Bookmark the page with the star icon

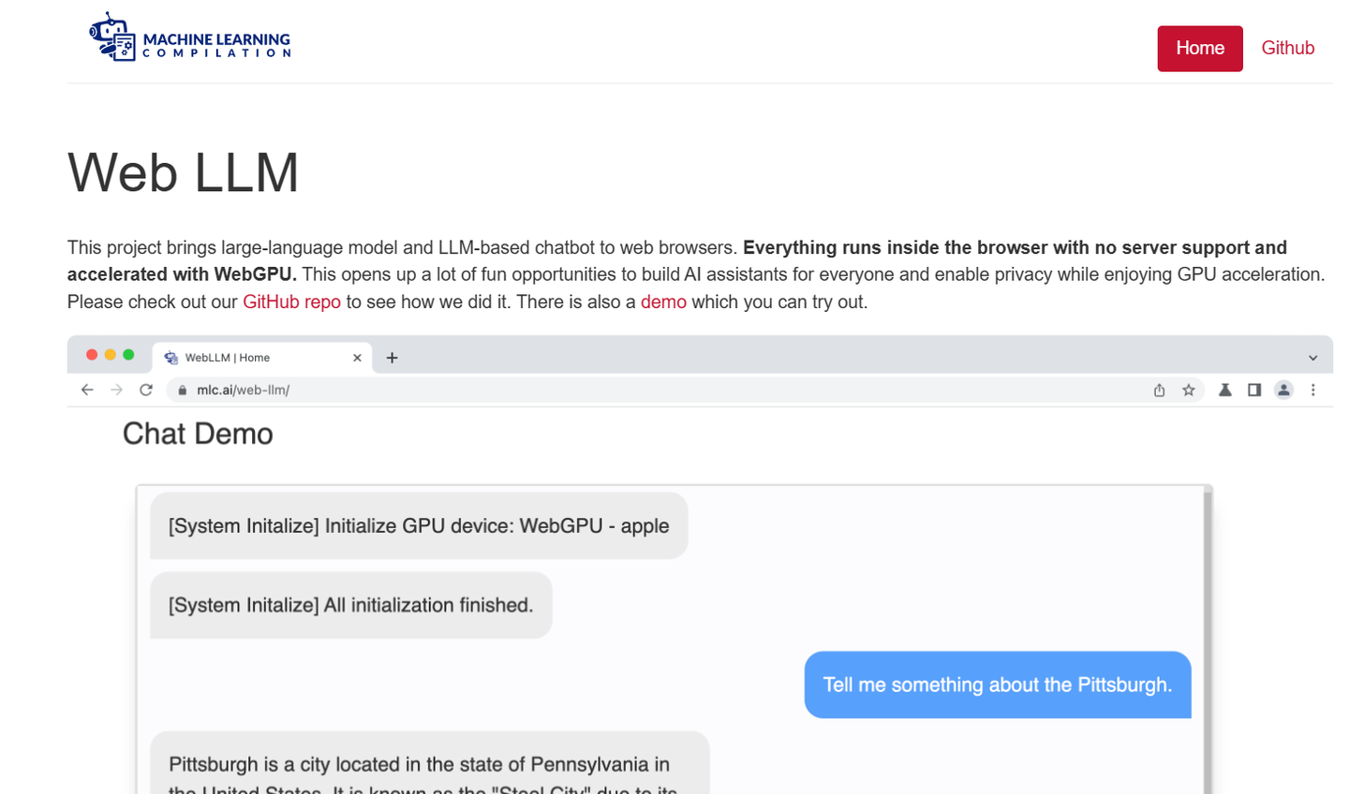tap(1189, 390)
